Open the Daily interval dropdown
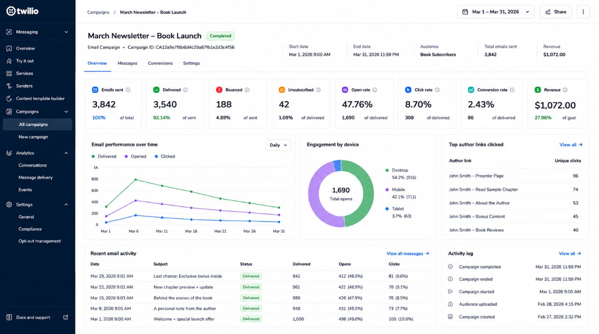Image resolution: width=599 pixels, height=334 pixels. coord(278,145)
